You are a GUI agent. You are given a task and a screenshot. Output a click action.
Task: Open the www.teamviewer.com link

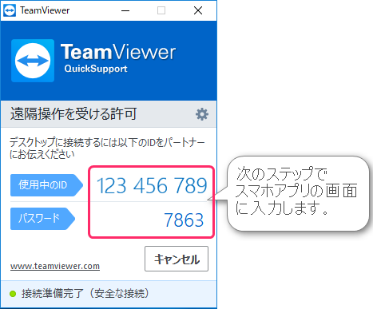[55, 266]
